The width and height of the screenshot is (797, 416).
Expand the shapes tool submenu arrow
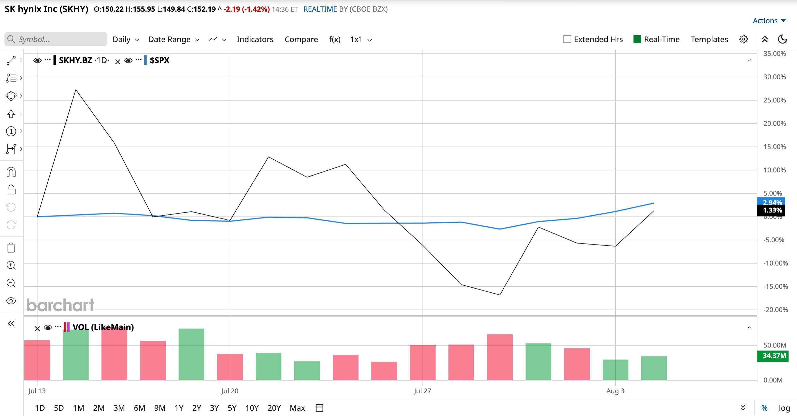click(21, 96)
